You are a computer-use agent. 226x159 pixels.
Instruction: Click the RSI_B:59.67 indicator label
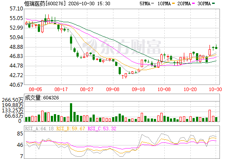pyautogui.click(x=70, y=129)
